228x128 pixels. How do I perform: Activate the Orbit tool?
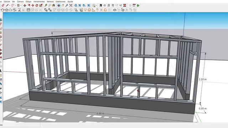click(x=59, y=6)
